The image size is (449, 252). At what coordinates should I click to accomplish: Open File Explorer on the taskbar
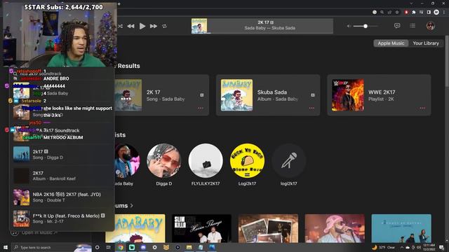click(189, 247)
